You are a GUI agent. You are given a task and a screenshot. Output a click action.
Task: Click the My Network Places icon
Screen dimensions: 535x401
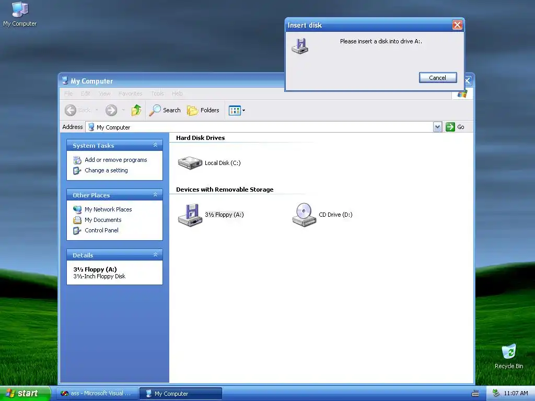coord(77,209)
